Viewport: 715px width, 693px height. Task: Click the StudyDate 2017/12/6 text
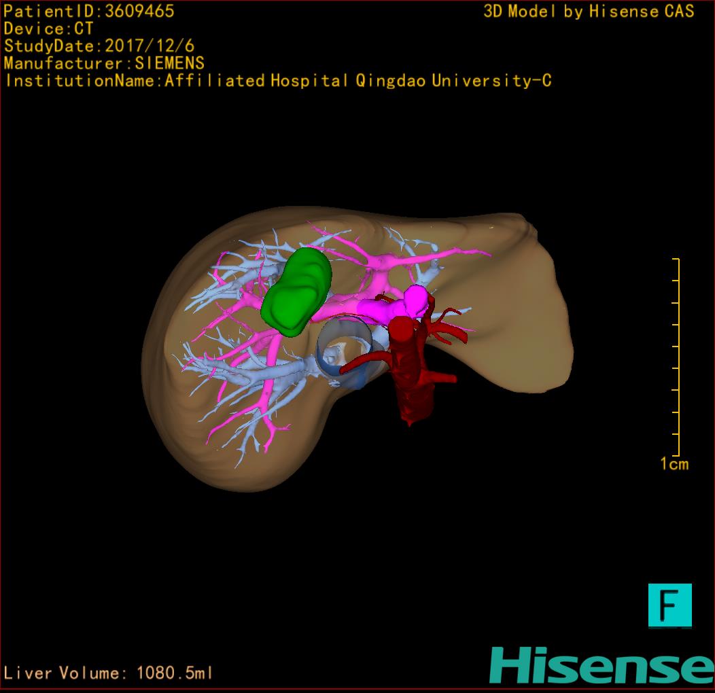[99, 46]
